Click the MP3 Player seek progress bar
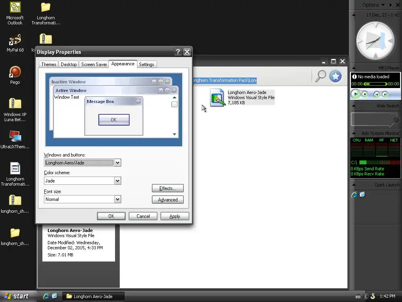This screenshot has width=402, height=302. click(x=376, y=84)
